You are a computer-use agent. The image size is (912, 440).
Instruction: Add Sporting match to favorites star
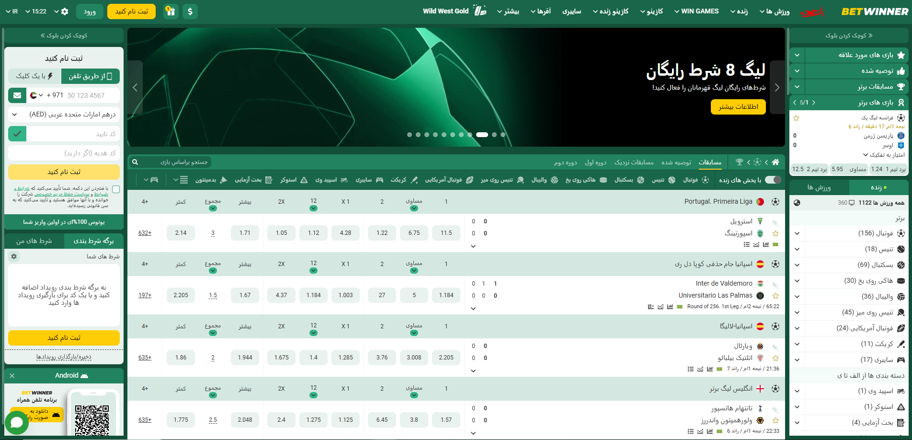(775, 233)
